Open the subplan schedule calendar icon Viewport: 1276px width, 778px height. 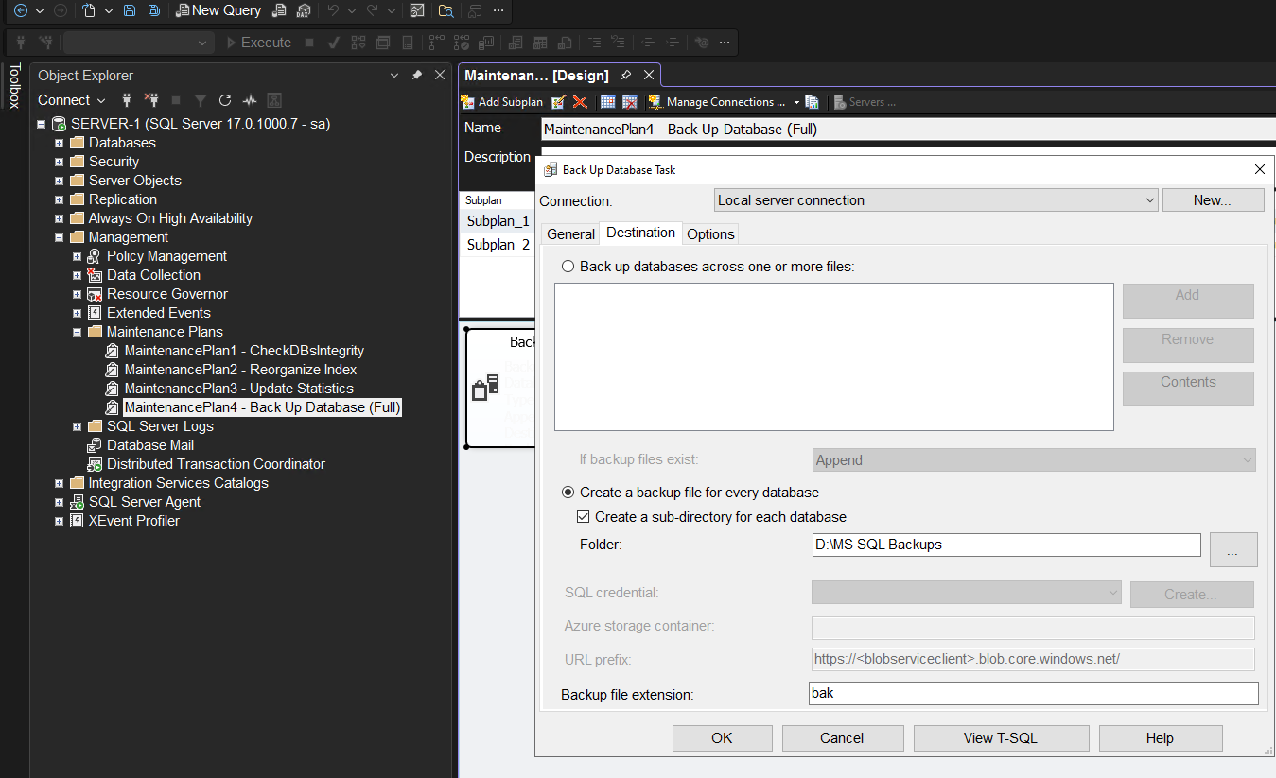pyautogui.click(x=608, y=102)
